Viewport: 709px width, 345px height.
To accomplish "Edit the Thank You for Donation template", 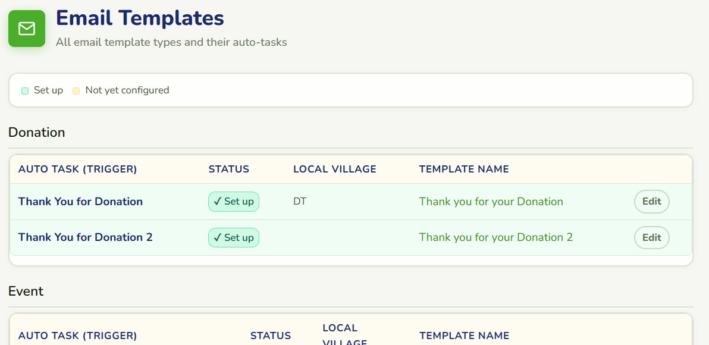I will click(x=651, y=202).
